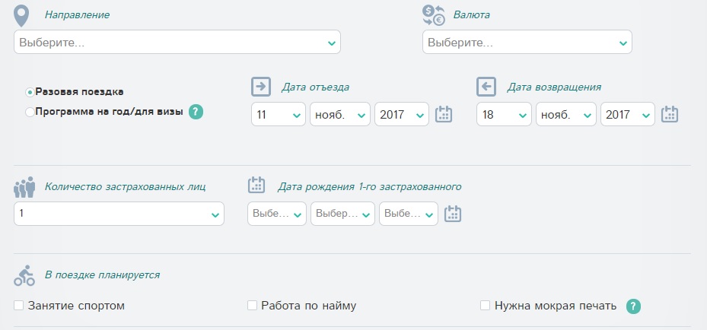
Task: Click the Количество застрахованных лиц label
Action: pyautogui.click(x=126, y=186)
